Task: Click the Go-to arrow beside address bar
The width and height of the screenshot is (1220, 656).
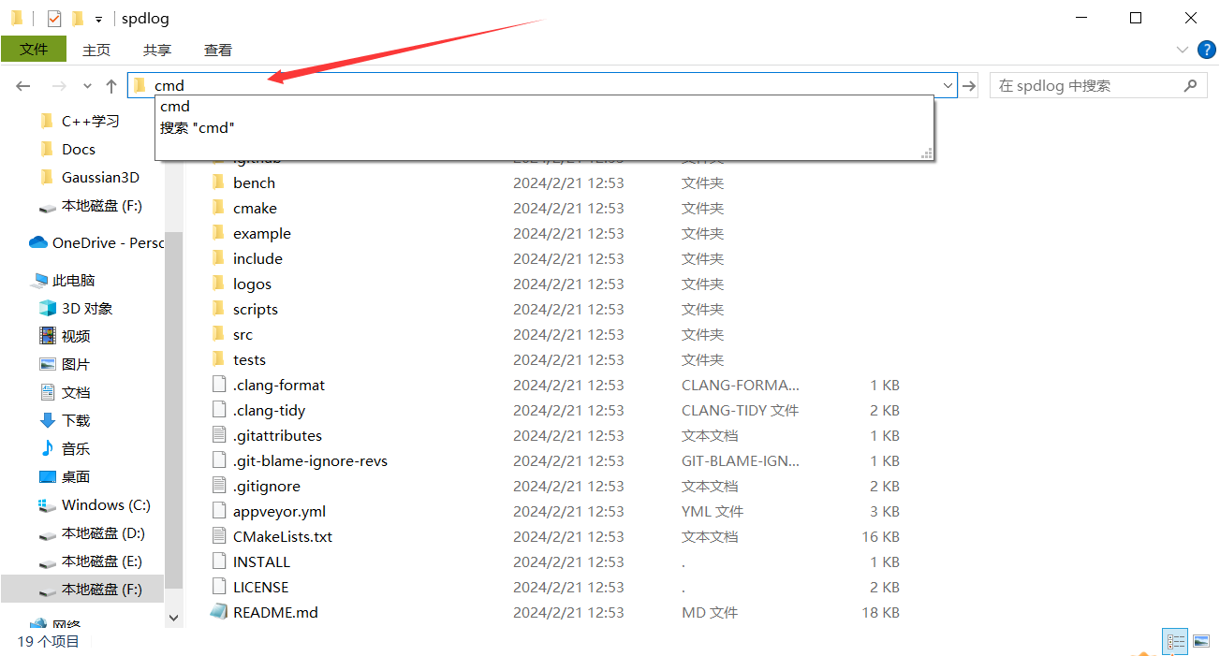Action: pyautogui.click(x=970, y=86)
